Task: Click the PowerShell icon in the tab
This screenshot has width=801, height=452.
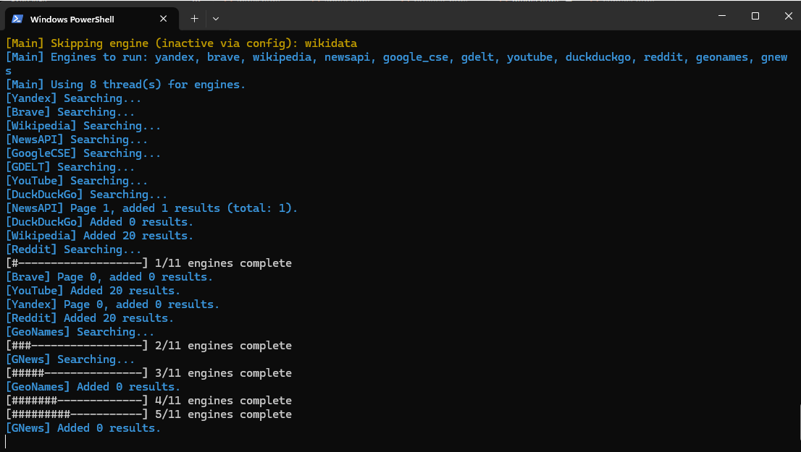Action: pyautogui.click(x=17, y=19)
